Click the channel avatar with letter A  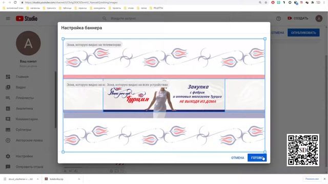(28, 43)
